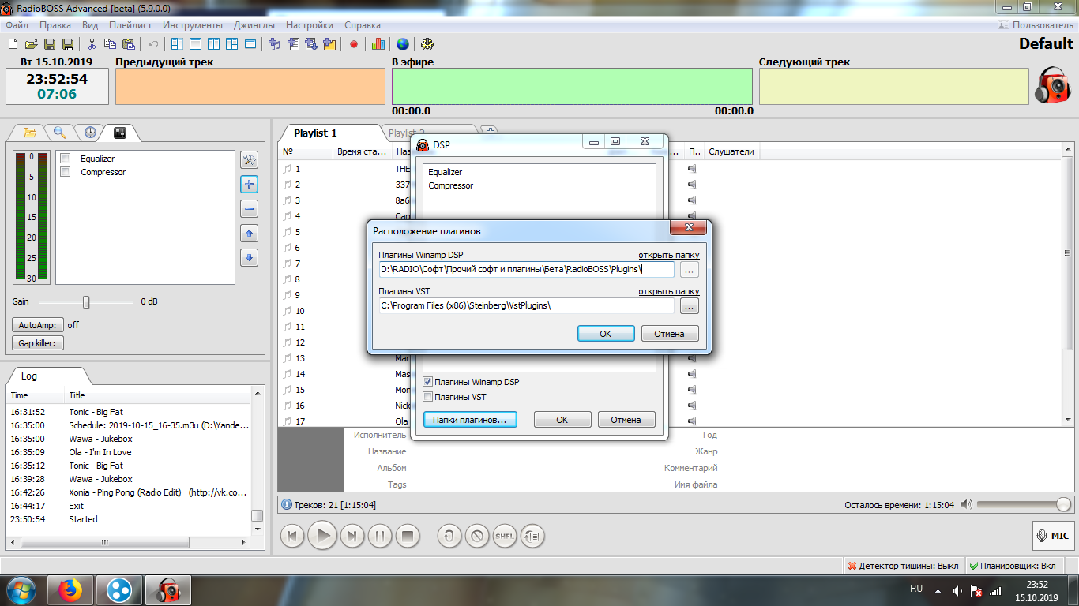Switch to the search magnifier tab
The width and height of the screenshot is (1079, 606).
click(x=60, y=133)
